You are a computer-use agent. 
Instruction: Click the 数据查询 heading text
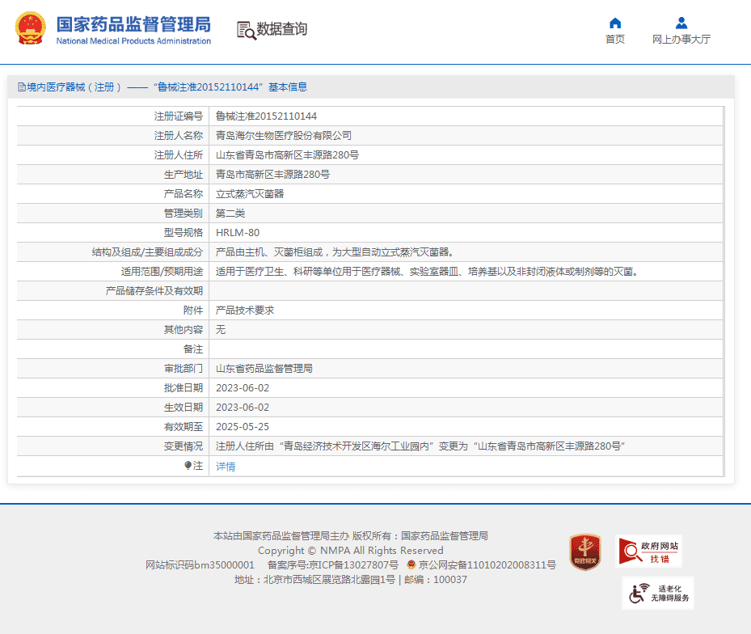coord(281,29)
